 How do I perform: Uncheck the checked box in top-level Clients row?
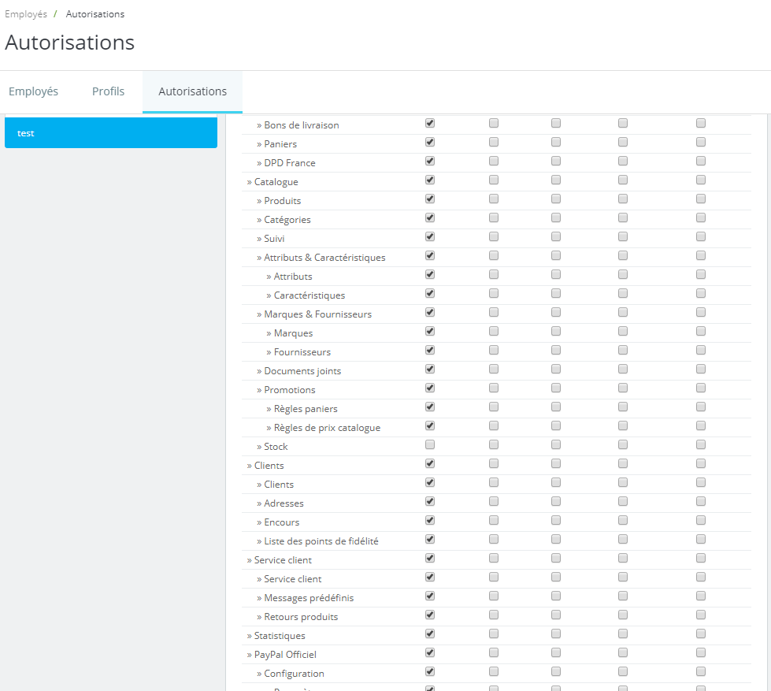coord(430,464)
